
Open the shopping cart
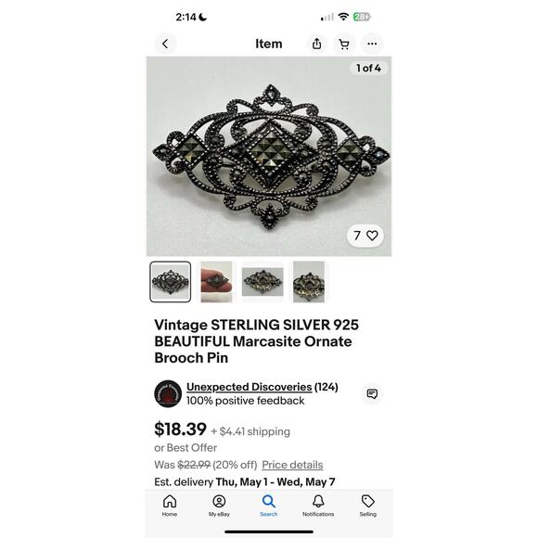point(344,44)
